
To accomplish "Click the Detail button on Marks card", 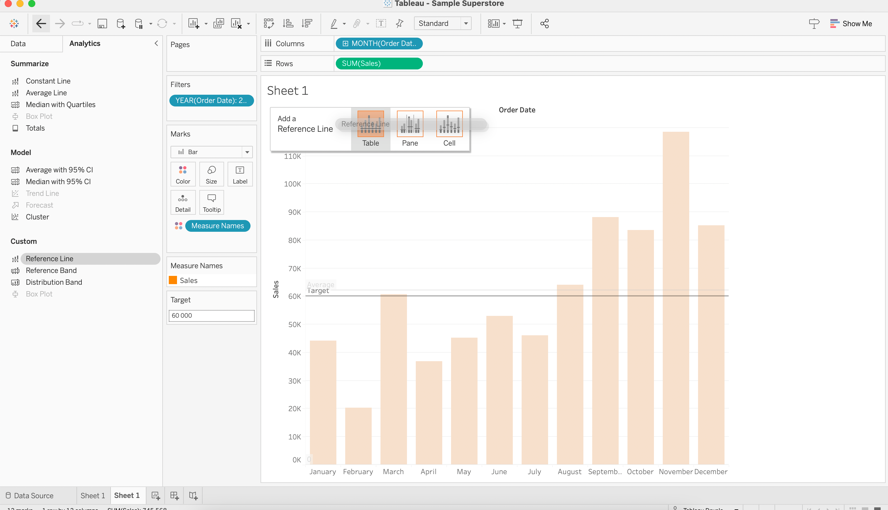I will pyautogui.click(x=183, y=202).
